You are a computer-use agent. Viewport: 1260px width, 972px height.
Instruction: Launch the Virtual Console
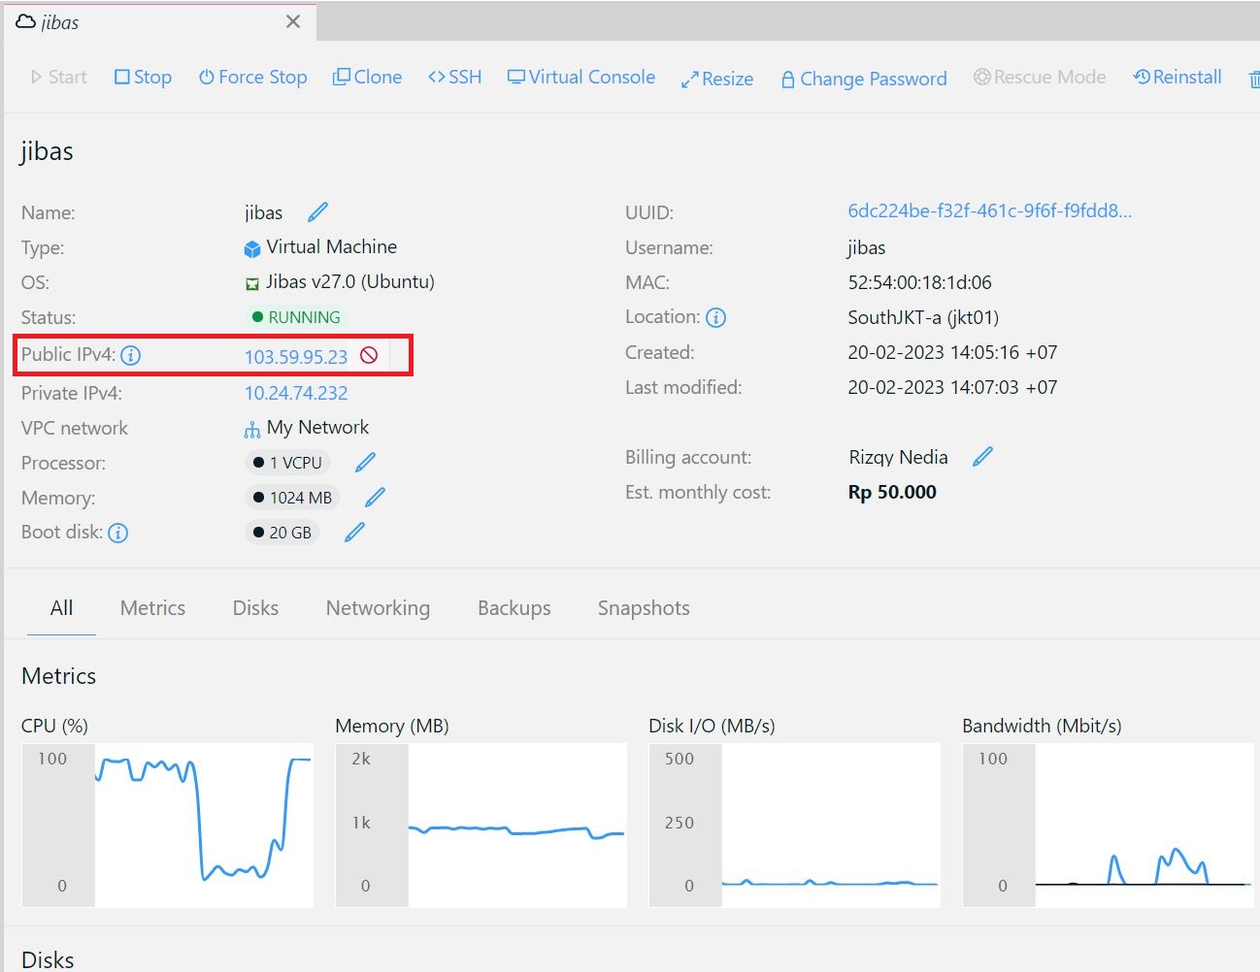580,77
